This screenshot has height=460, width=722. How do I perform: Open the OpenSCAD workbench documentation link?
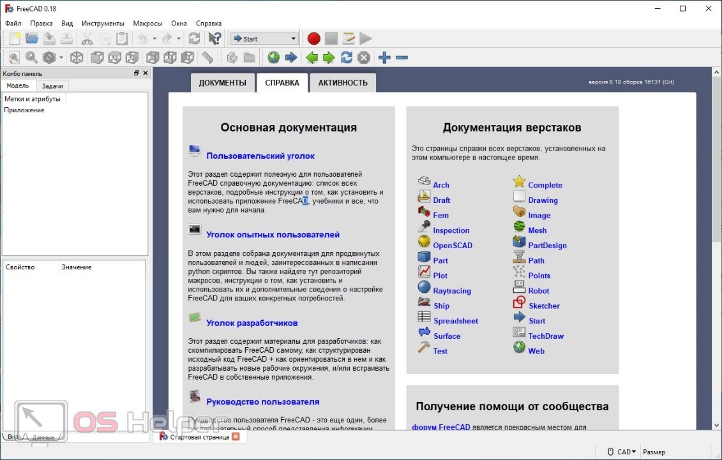tap(453, 246)
